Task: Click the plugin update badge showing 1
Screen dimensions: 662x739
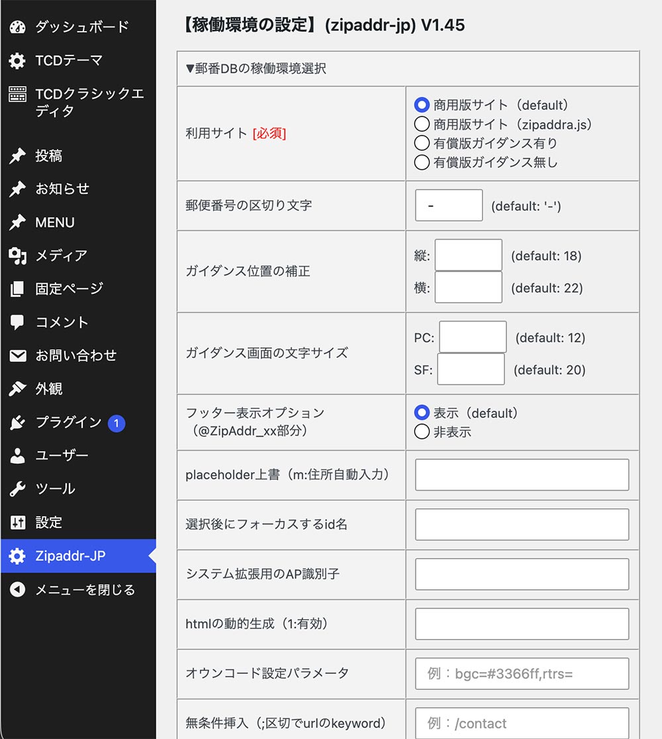Action: coord(117,423)
